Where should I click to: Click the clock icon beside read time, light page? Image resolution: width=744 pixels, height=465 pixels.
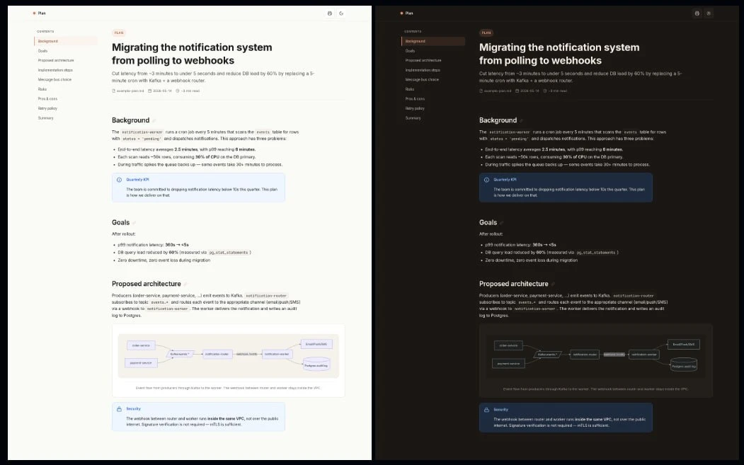178,91
